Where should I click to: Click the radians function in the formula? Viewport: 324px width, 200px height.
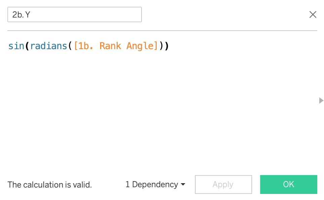49,46
